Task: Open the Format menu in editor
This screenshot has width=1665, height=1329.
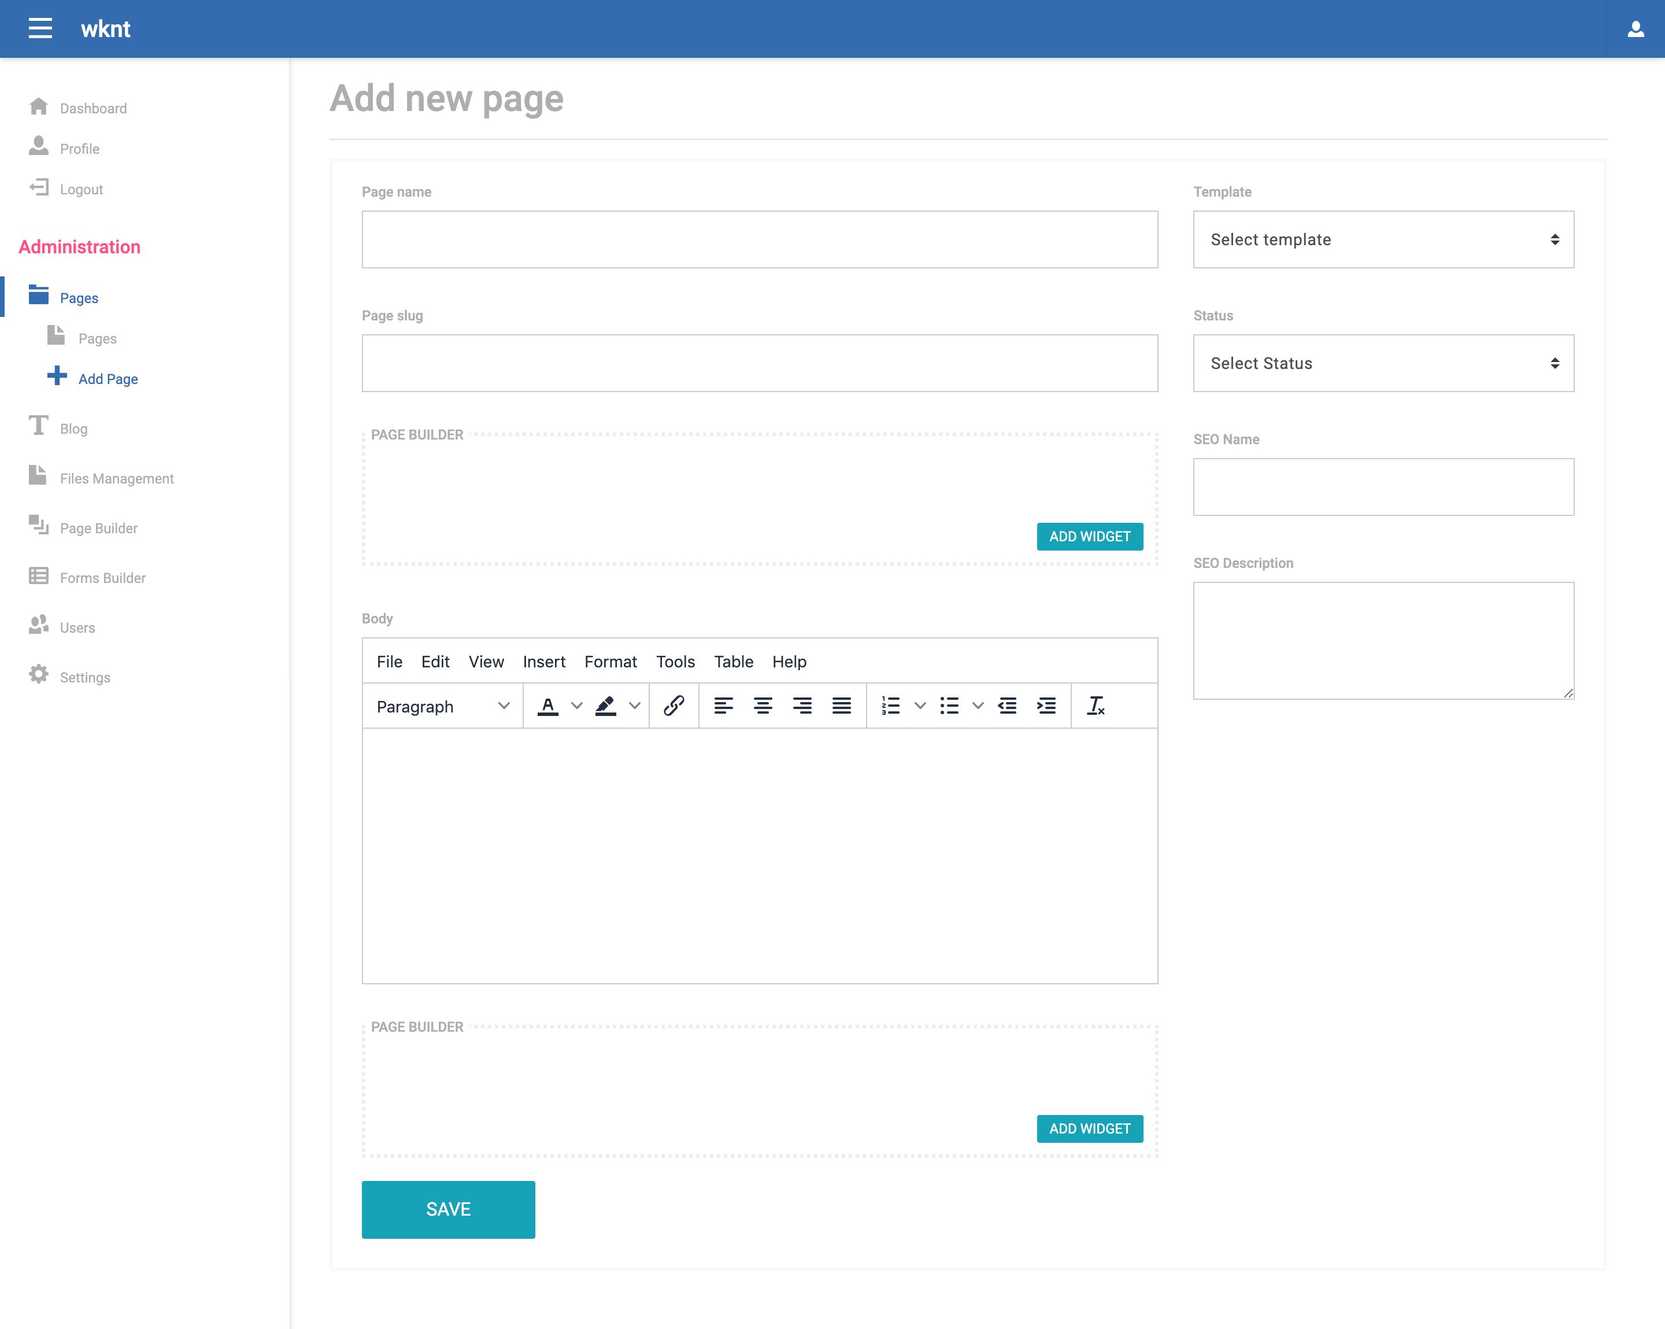Action: (611, 662)
